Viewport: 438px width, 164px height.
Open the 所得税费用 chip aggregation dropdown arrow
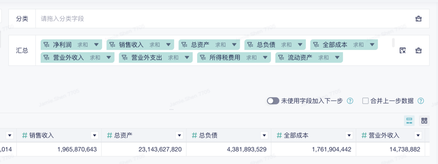[265, 58]
